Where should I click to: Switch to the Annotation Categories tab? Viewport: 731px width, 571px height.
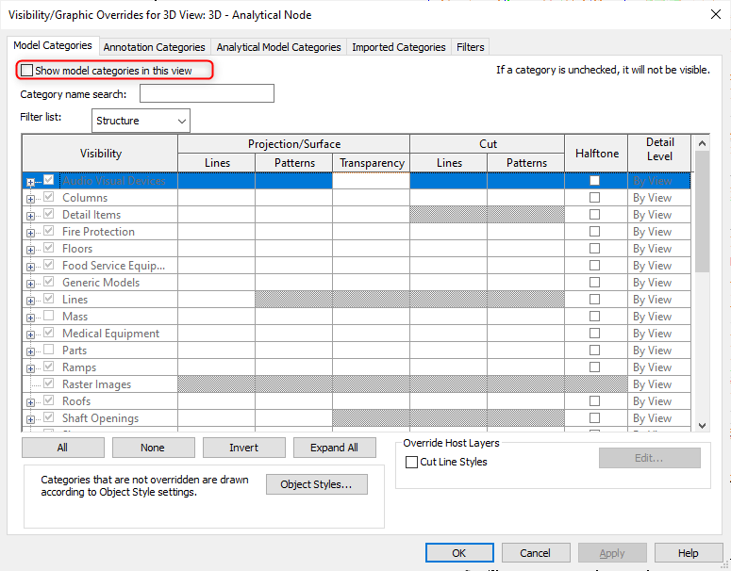[x=154, y=47]
